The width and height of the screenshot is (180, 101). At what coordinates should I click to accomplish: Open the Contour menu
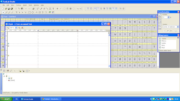(19, 5)
